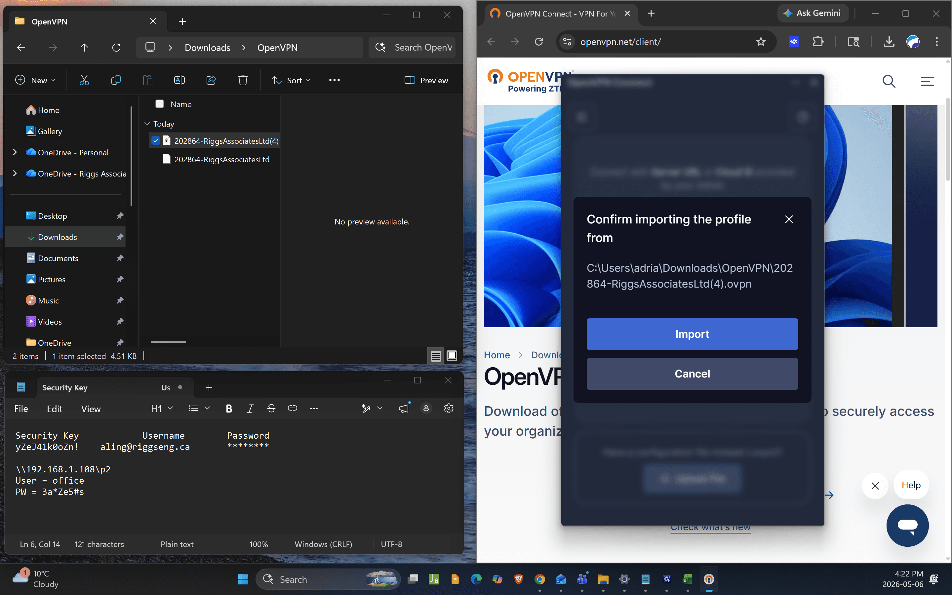Image resolution: width=952 pixels, height=595 pixels.
Task: Reload the openvpn.net page
Action: point(538,42)
